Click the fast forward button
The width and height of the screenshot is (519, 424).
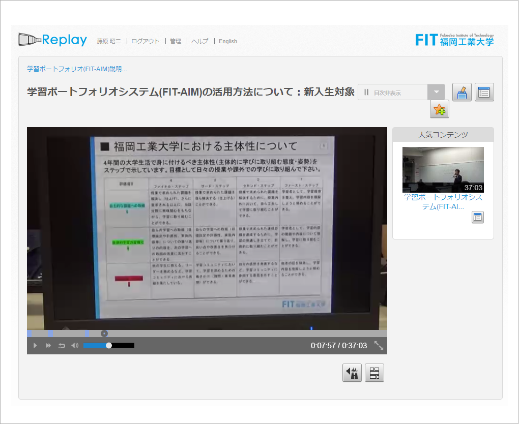point(48,346)
